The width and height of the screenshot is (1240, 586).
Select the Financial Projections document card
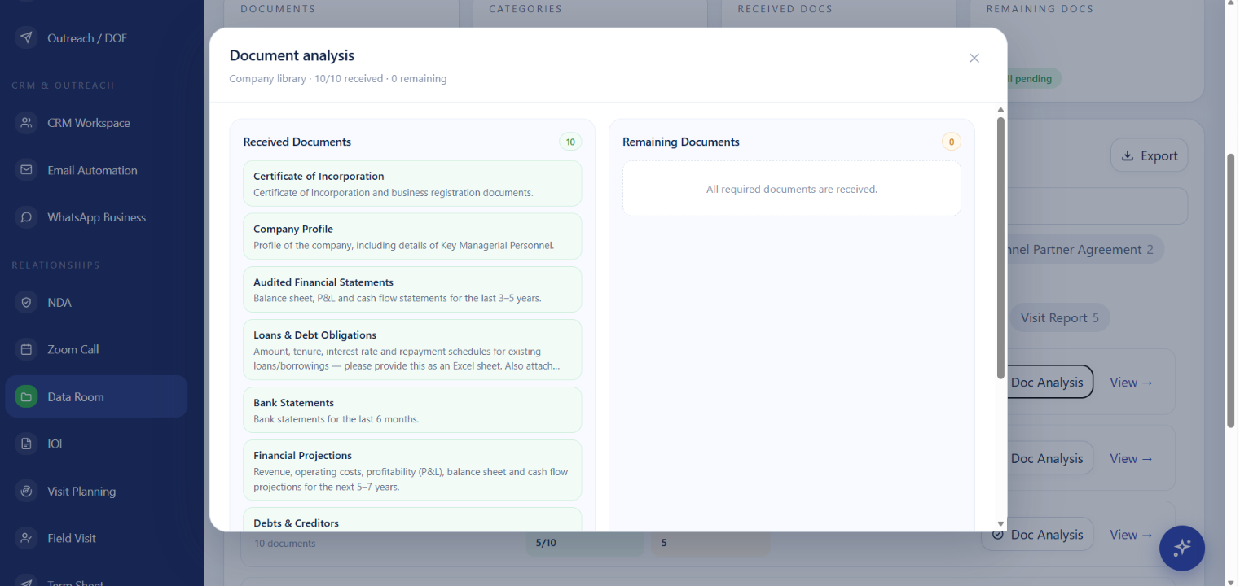point(412,470)
